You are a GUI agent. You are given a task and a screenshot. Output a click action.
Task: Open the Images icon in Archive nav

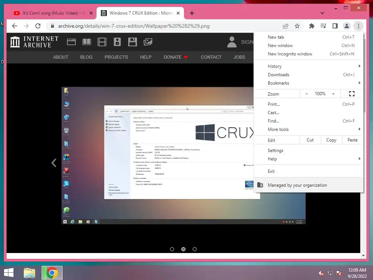click(148, 42)
